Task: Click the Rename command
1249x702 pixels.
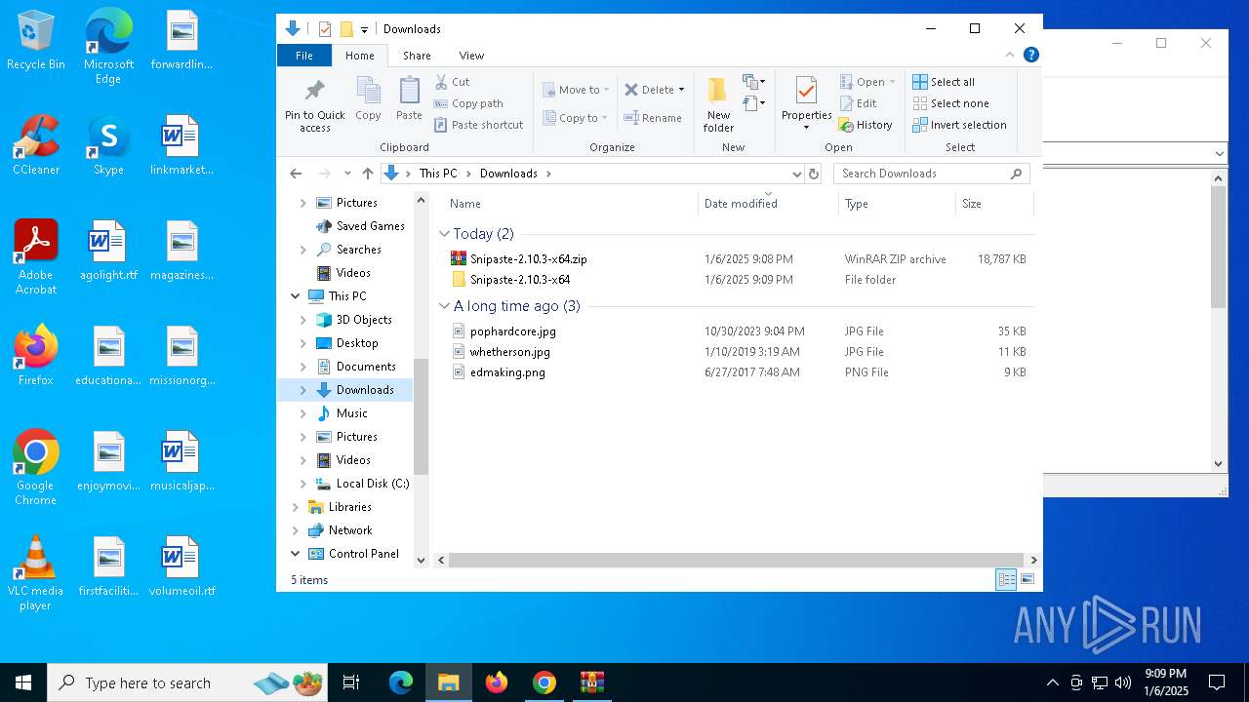Action: 653,118
